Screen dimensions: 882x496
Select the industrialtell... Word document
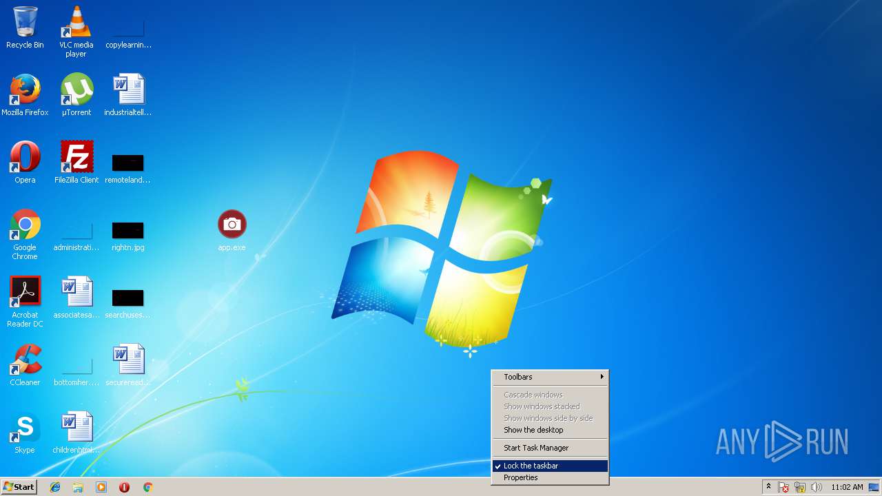pyautogui.click(x=128, y=95)
